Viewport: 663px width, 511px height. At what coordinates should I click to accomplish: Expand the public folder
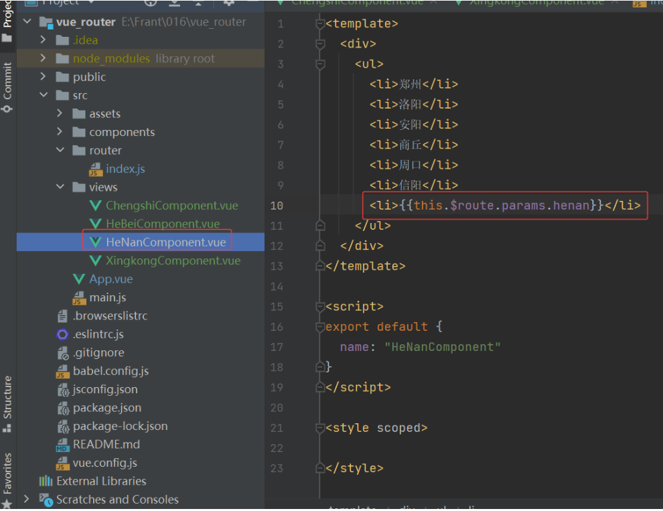point(43,76)
